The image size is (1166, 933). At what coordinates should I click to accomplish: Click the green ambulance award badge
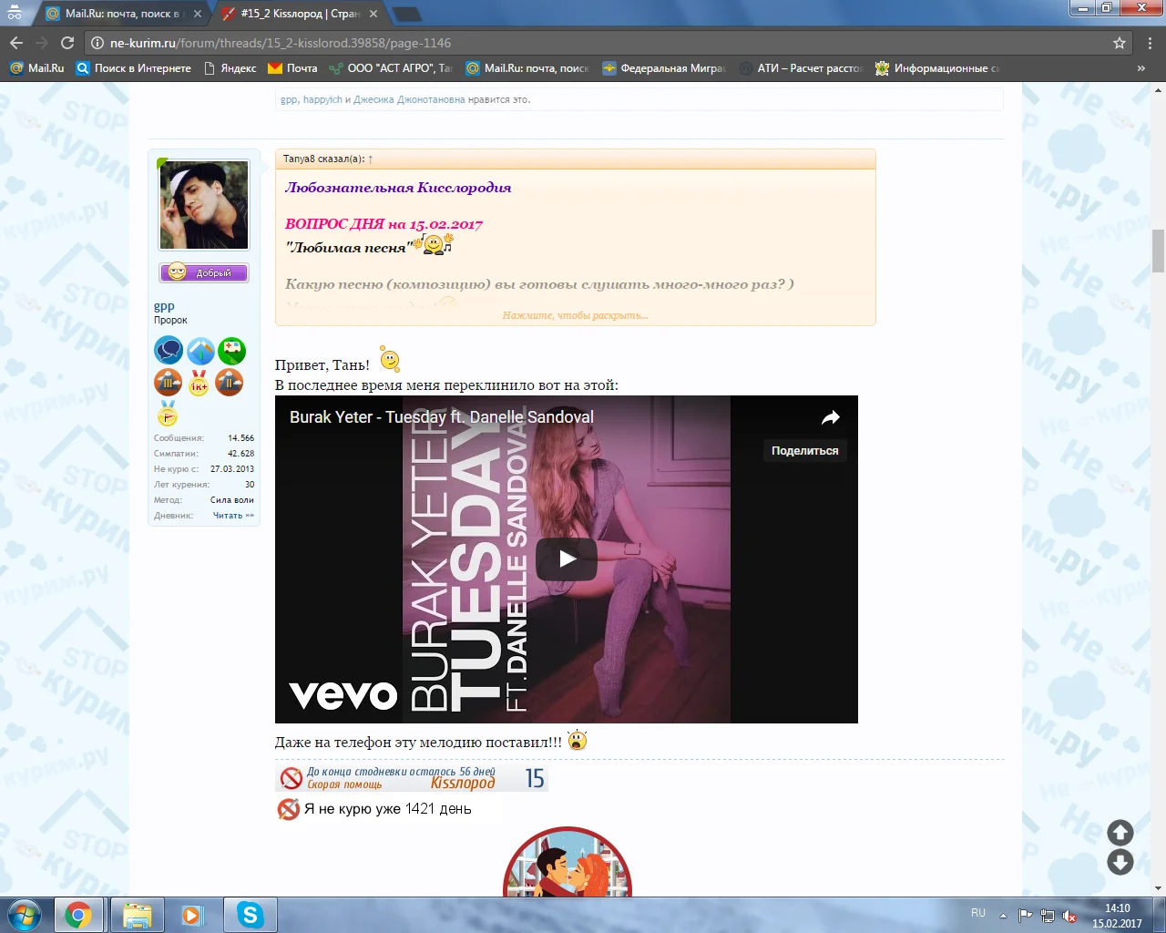tap(231, 351)
